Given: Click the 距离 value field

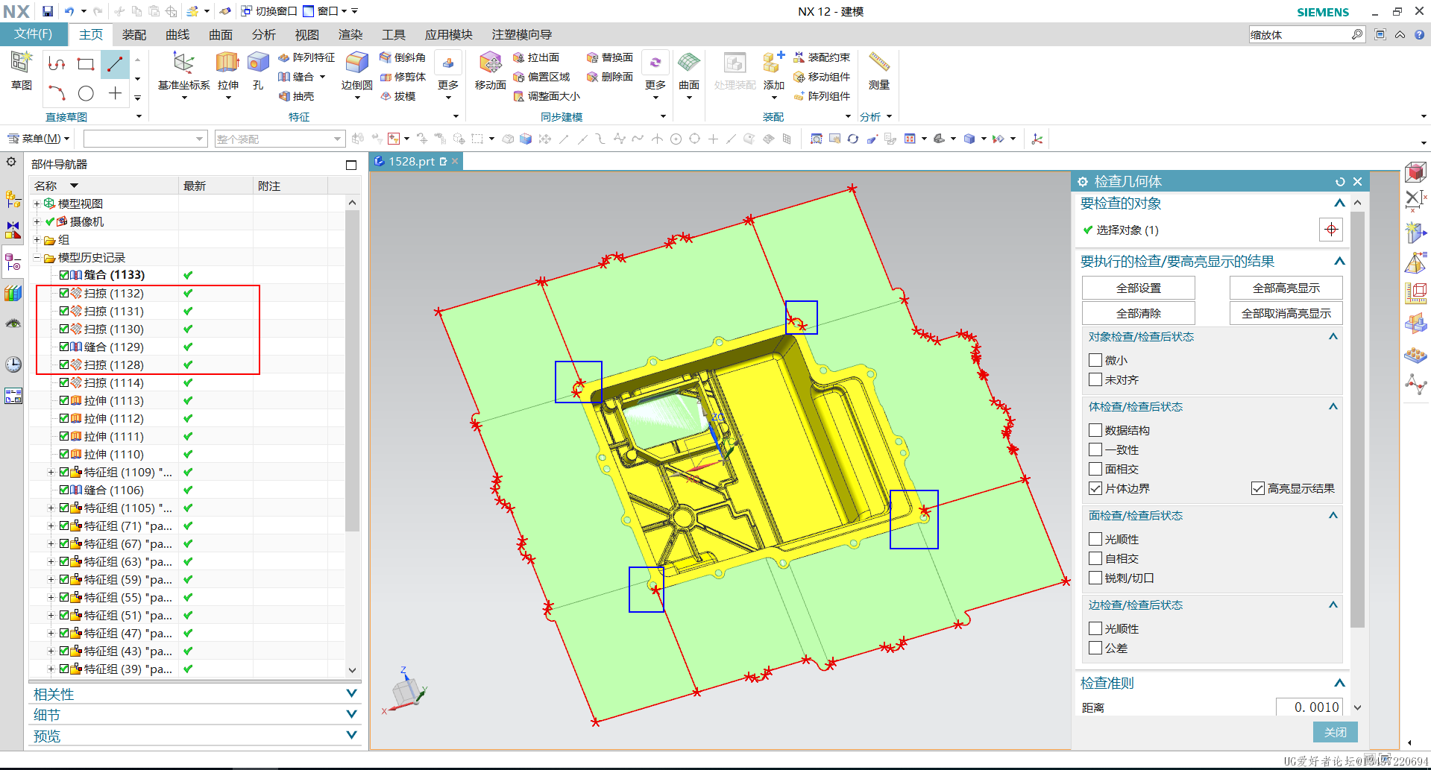Looking at the screenshot, I should 1309,707.
